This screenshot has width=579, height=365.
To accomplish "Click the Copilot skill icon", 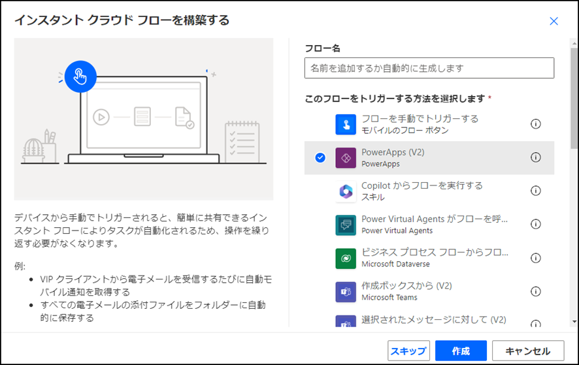I will pyautogui.click(x=346, y=191).
